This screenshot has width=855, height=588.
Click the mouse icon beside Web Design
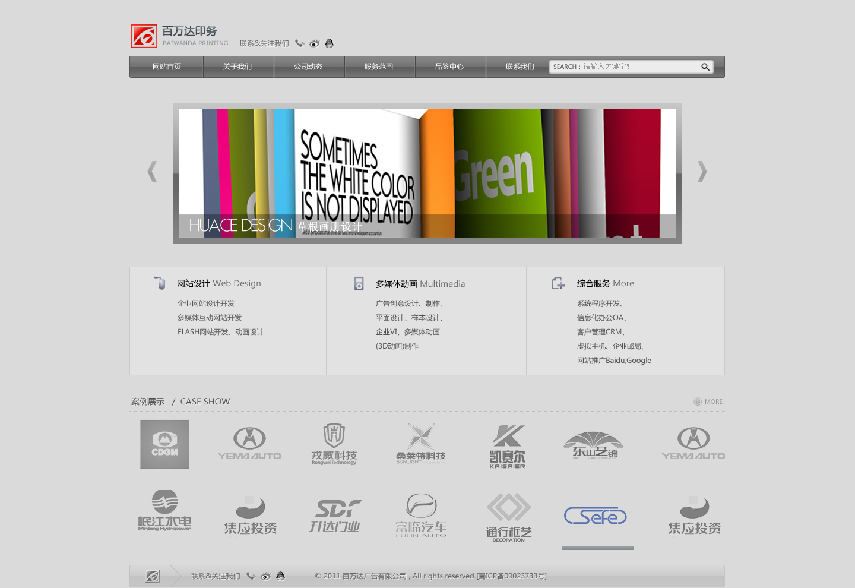coord(160,283)
